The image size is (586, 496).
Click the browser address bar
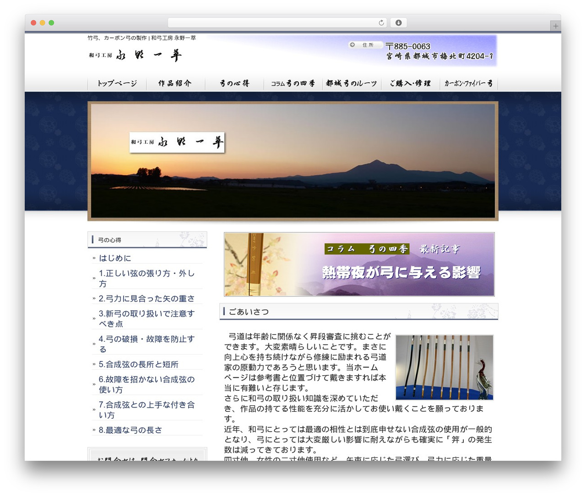pos(277,22)
